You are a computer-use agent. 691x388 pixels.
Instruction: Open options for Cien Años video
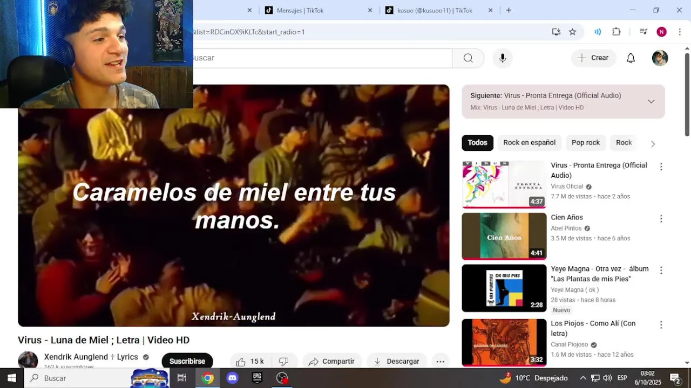pyautogui.click(x=661, y=219)
